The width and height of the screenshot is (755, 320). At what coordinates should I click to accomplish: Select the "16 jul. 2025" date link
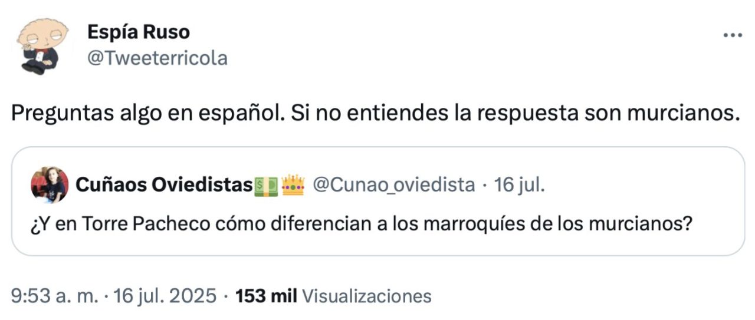(165, 296)
